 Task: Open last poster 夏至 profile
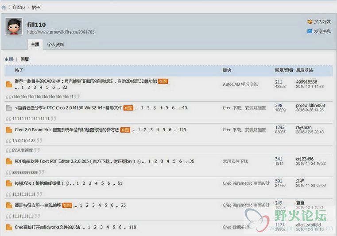point(300,203)
